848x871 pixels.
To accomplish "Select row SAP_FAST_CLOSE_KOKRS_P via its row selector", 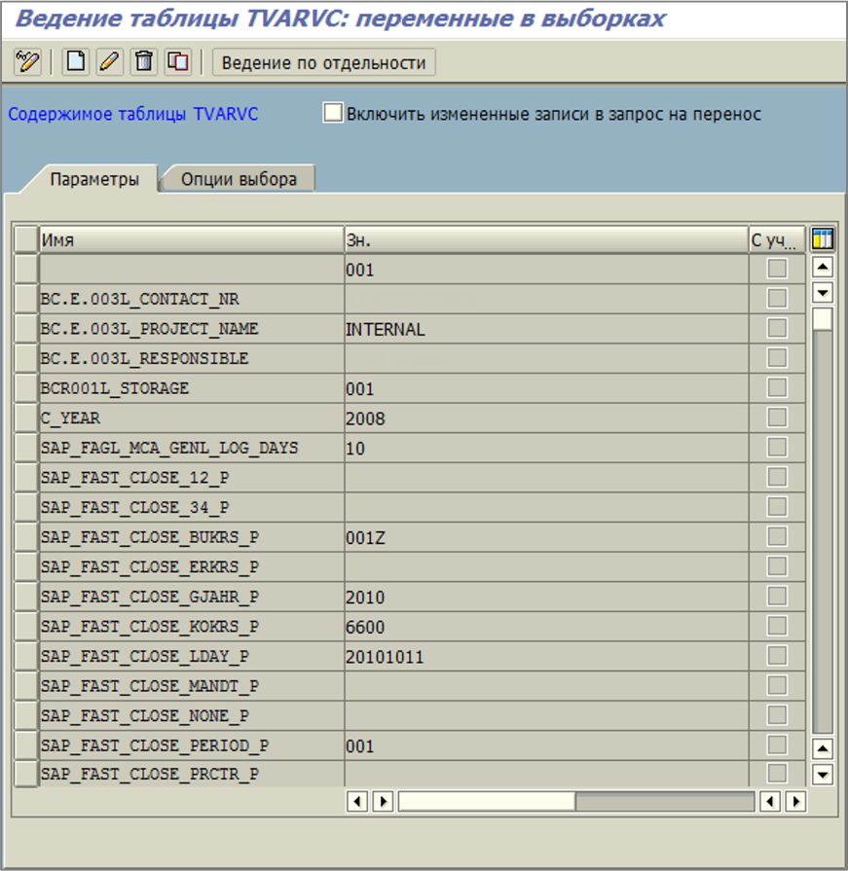I will tap(26, 626).
